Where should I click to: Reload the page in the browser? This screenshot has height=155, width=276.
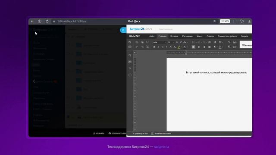point(47,21)
